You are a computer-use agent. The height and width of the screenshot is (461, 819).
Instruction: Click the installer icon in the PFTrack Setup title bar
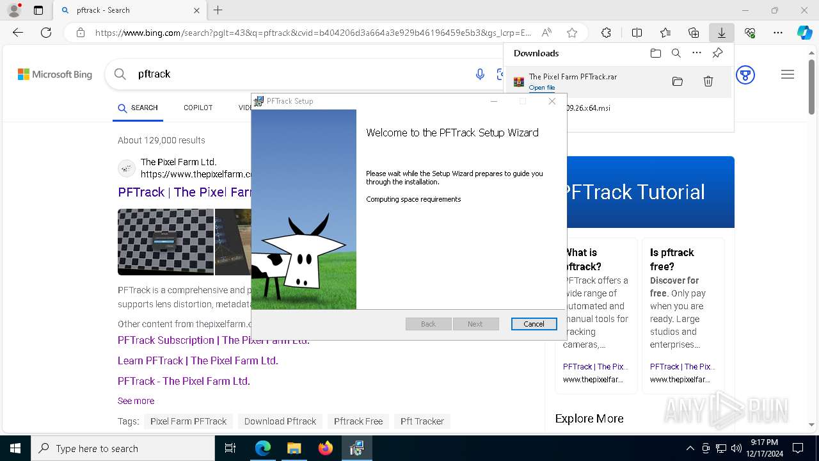(259, 101)
